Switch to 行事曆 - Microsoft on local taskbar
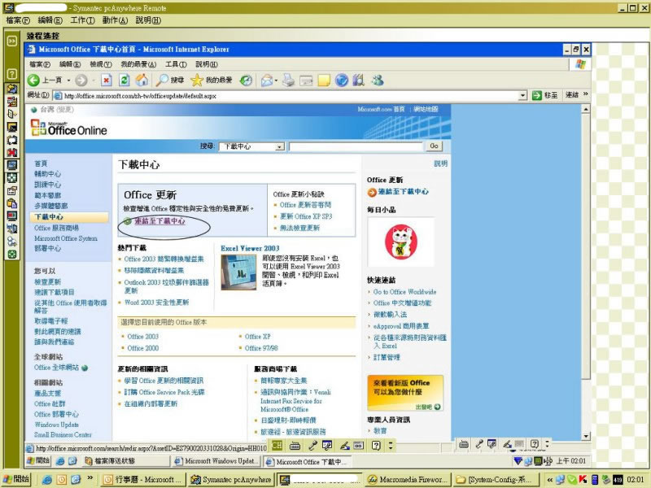The image size is (651, 488). (142, 480)
